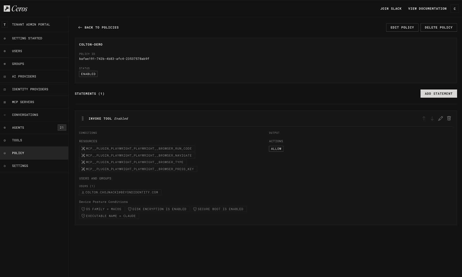Follow the Join Slack link
Viewport: 462px width, 277px height.
[x=391, y=9]
